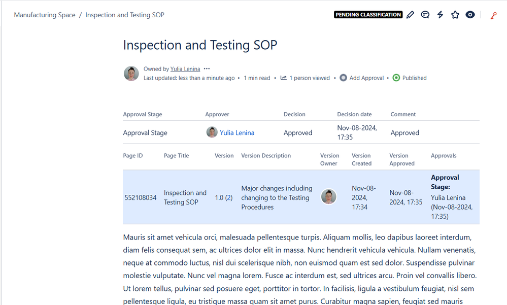The image size is (507, 305).
Task: Click version owner avatar in version row
Action: point(329,197)
